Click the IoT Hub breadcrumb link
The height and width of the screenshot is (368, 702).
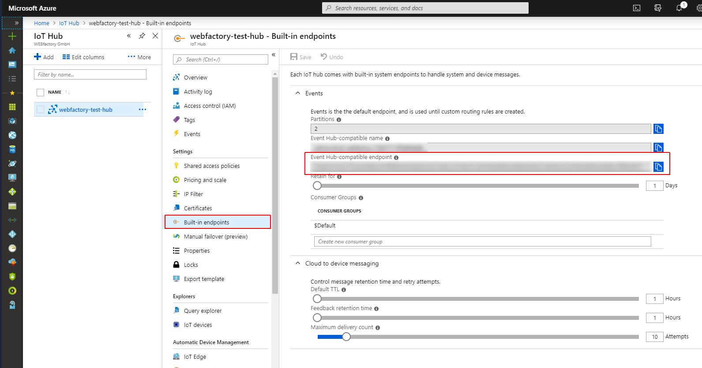69,23
